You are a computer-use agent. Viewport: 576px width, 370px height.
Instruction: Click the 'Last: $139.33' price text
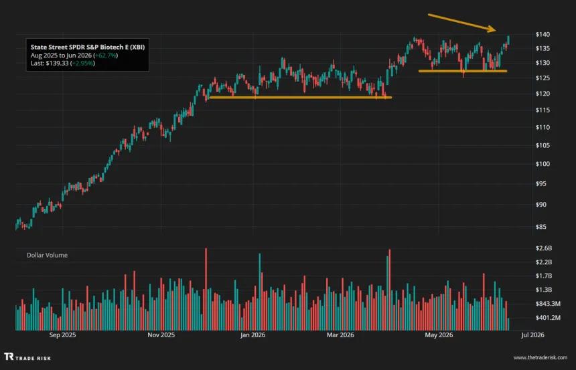(x=50, y=63)
